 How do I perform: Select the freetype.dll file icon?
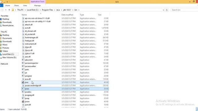click(23, 41)
